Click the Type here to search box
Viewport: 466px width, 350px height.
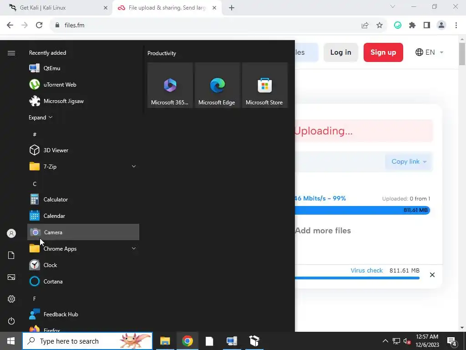(x=87, y=341)
